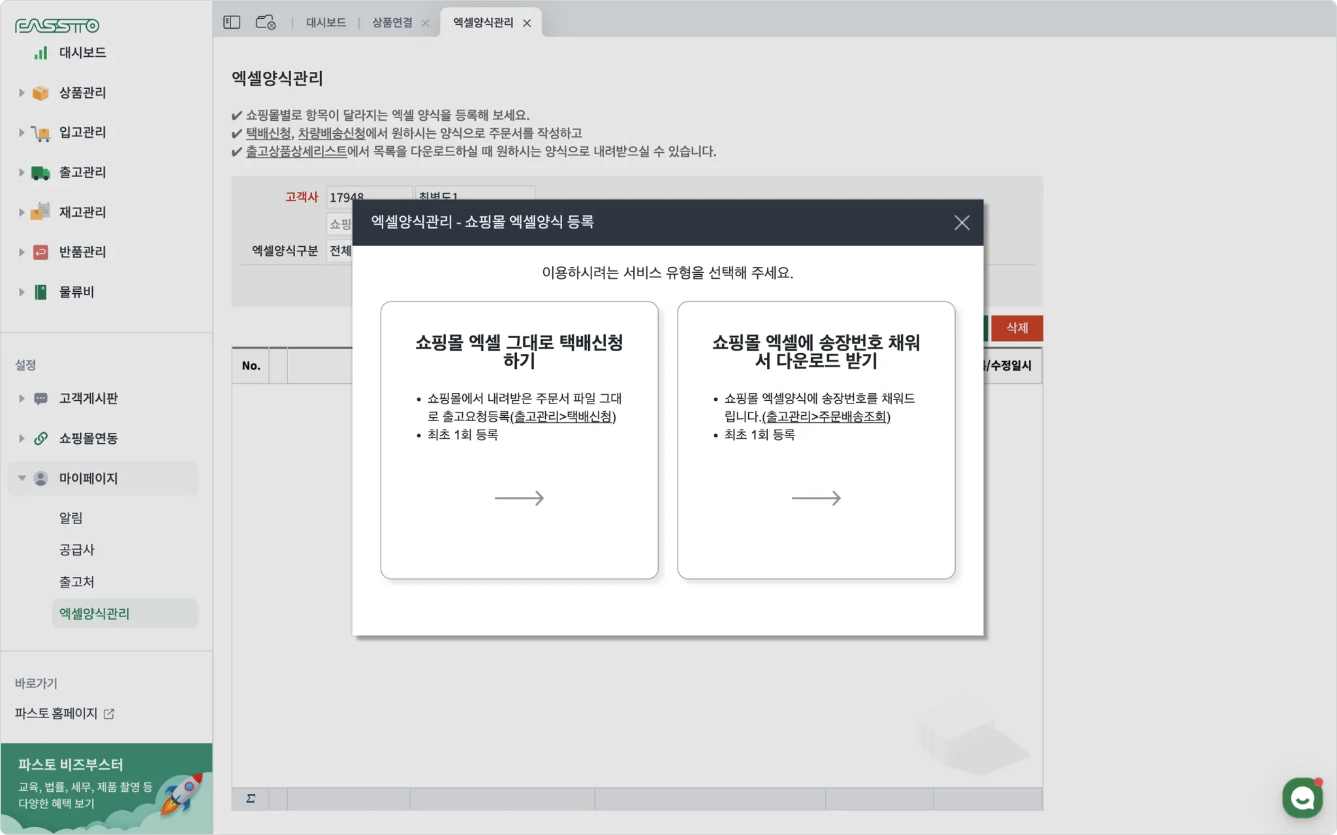Viewport: 1337px width, 835px height.
Task: Close the 엑셀양식관리 tab
Action: [x=527, y=23]
